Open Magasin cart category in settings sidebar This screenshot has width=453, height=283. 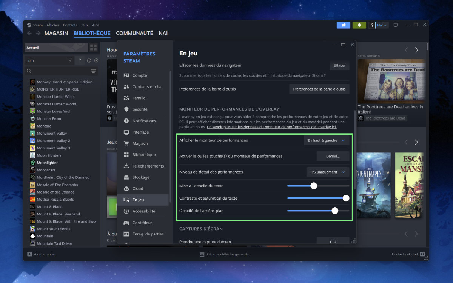pyautogui.click(x=143, y=143)
